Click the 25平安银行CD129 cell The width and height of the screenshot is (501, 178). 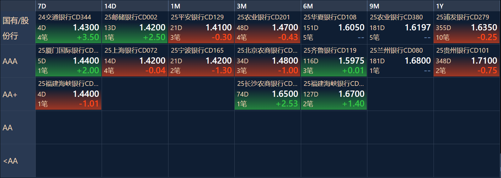click(x=201, y=28)
